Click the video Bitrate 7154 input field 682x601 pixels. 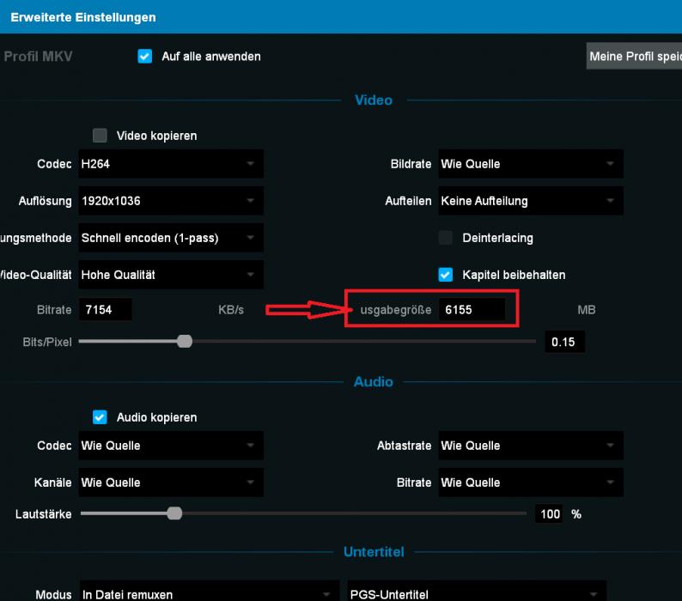(x=106, y=309)
